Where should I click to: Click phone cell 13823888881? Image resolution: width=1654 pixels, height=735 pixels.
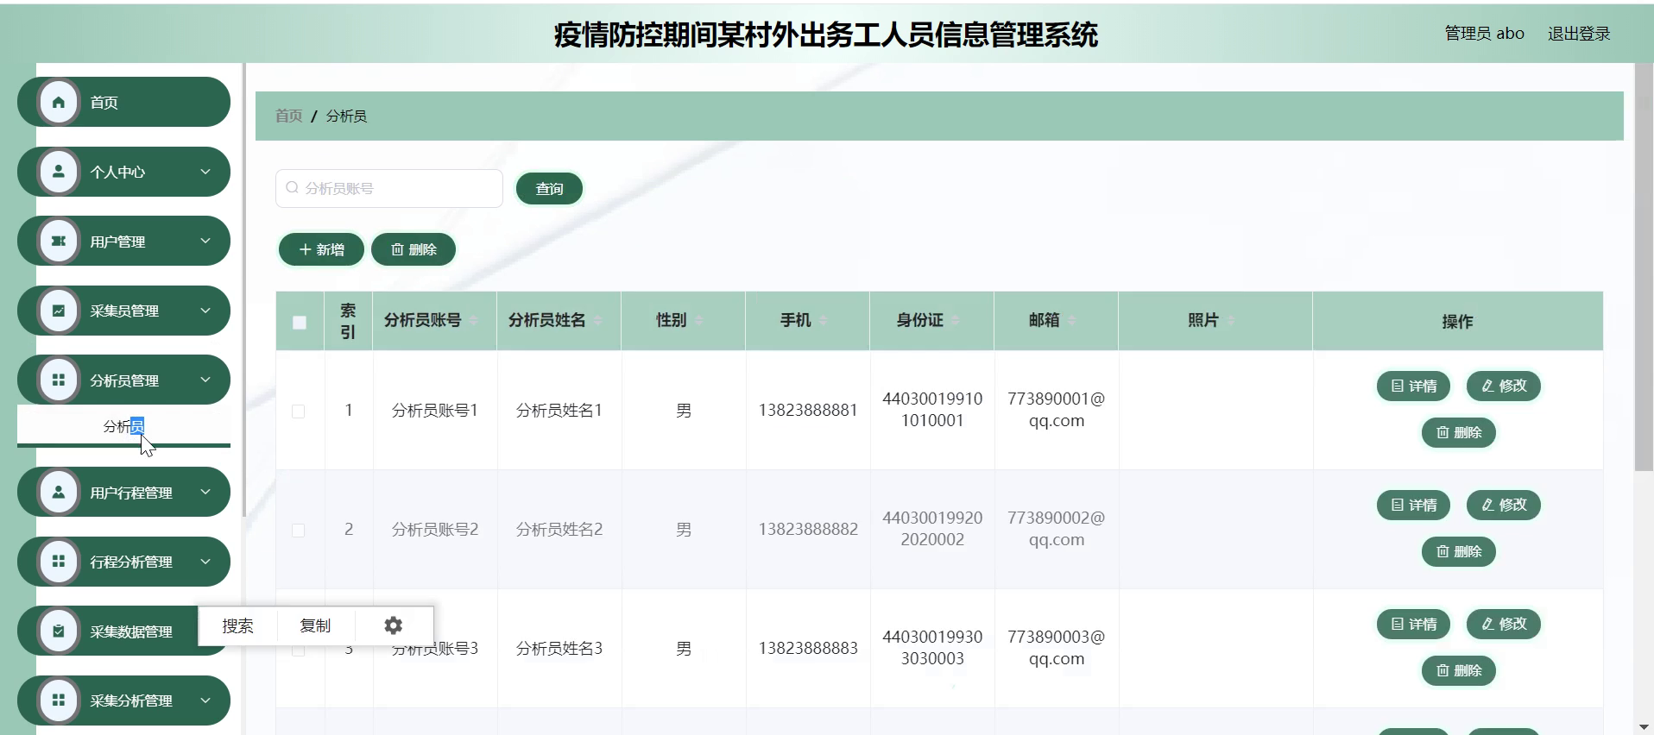(808, 411)
